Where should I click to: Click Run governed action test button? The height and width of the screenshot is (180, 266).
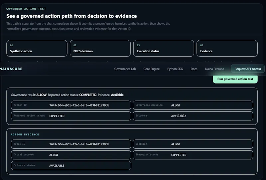pyautogui.click(x=235, y=79)
